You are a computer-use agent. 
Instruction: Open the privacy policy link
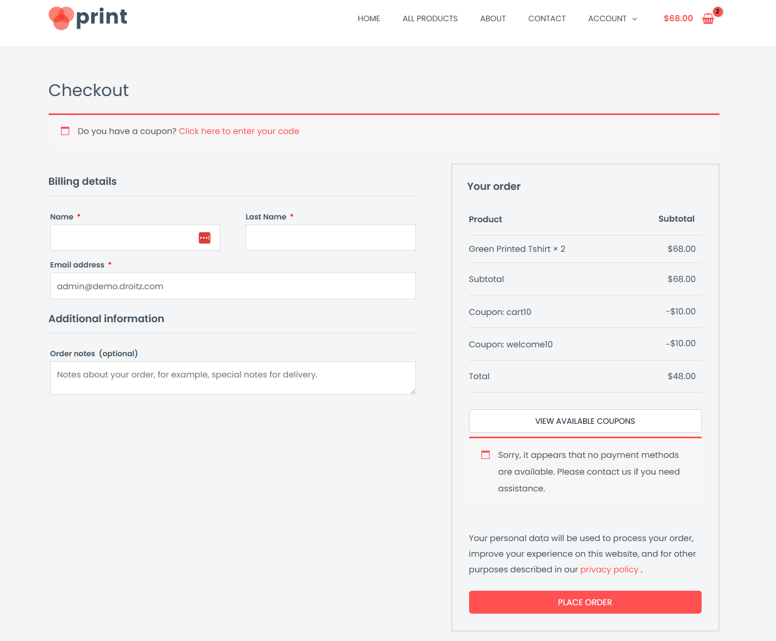[609, 569]
